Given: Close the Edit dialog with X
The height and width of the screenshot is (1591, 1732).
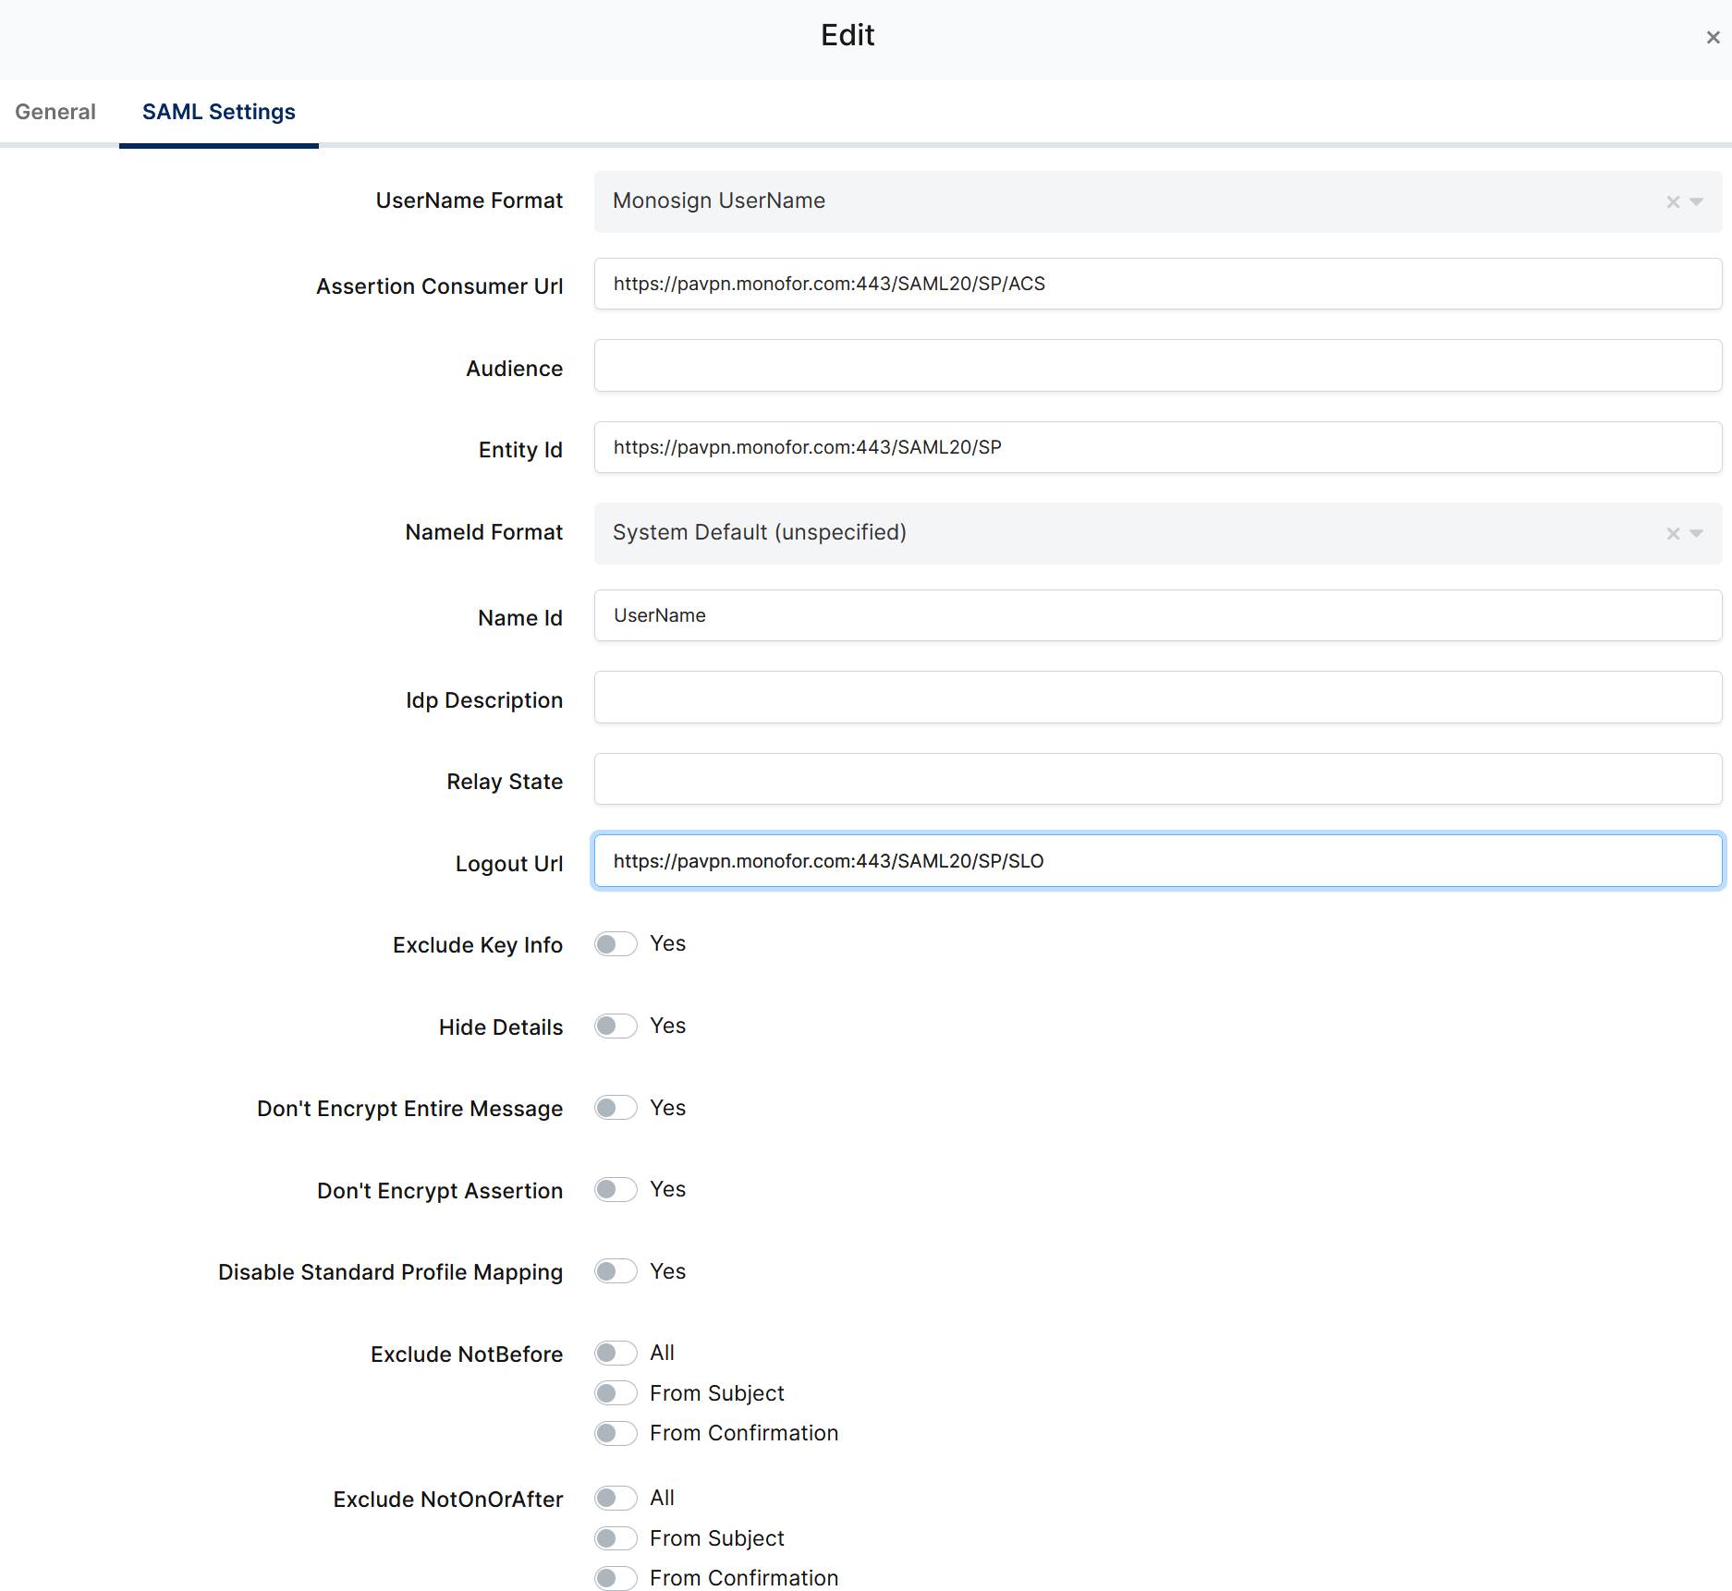Looking at the screenshot, I should [1713, 38].
